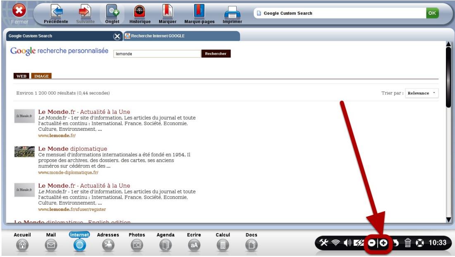Click the search field containing lemonde
This screenshot has height=257, width=455.
click(x=157, y=54)
